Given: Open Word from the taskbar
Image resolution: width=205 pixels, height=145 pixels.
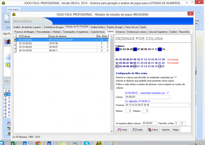Looking at the screenshot, I should pyautogui.click(x=50, y=143).
